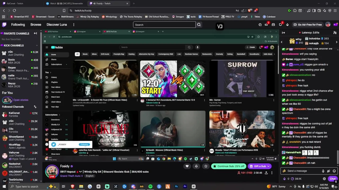The width and height of the screenshot is (339, 190).
Task: Toggle notifications bell for Fosidy
Action: (x=196, y=166)
